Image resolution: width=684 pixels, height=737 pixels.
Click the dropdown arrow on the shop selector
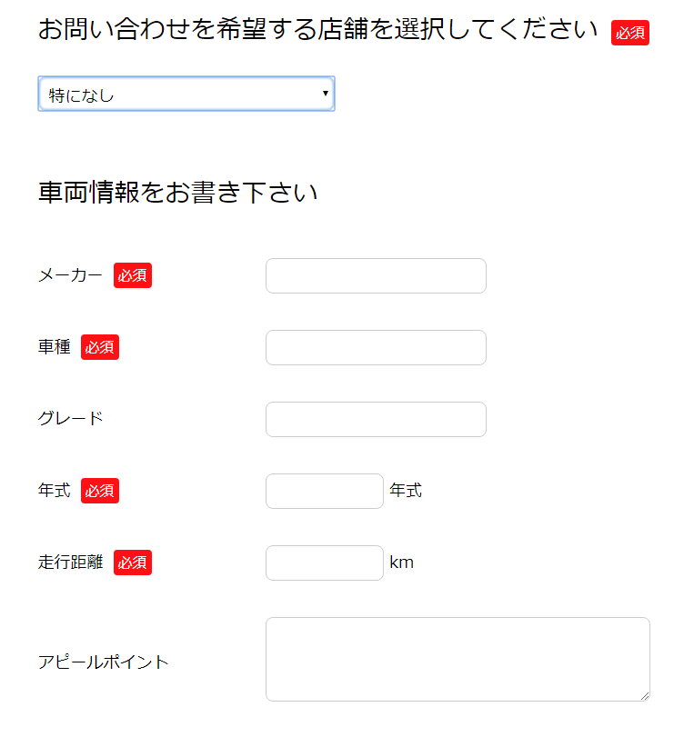click(325, 93)
